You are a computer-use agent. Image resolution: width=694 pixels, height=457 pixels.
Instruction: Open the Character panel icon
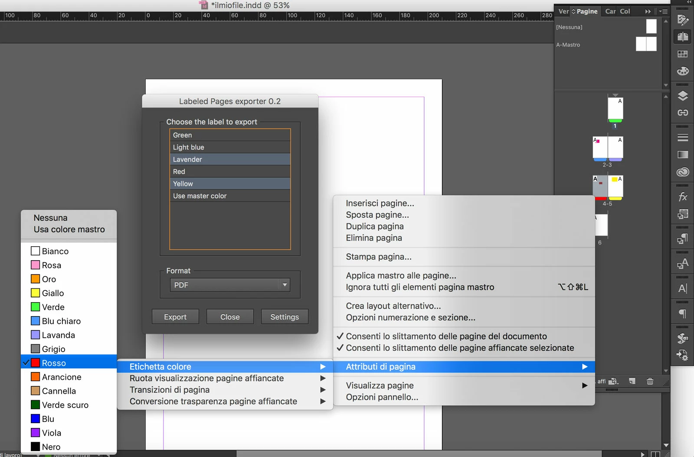(683, 288)
